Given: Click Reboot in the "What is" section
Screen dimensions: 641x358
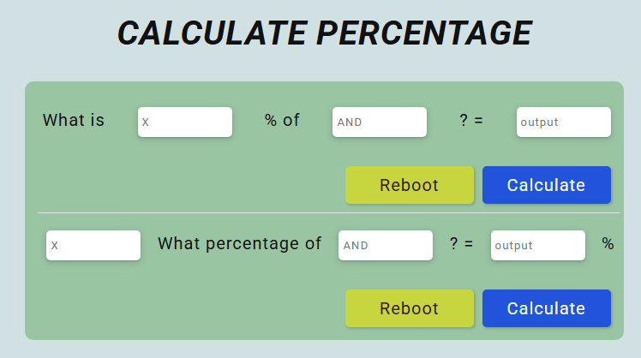Looking at the screenshot, I should (410, 185).
